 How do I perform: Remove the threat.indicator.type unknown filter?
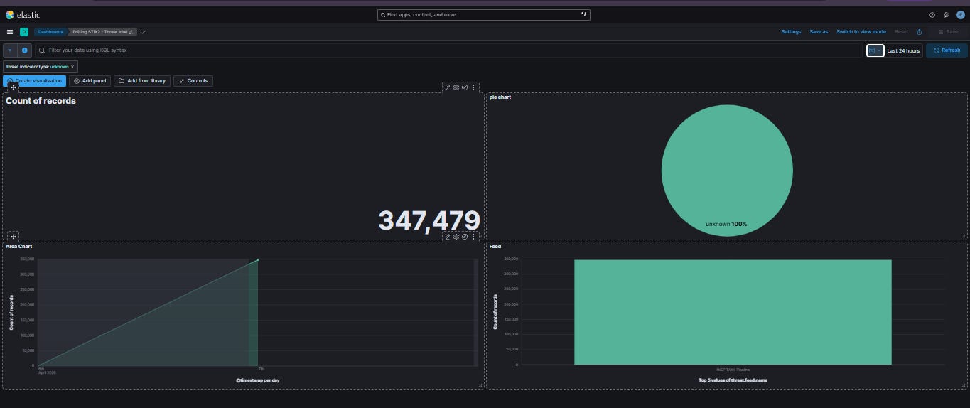(72, 66)
